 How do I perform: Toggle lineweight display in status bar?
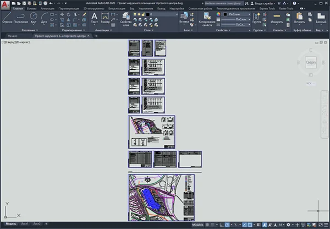pyautogui.click(x=258, y=225)
